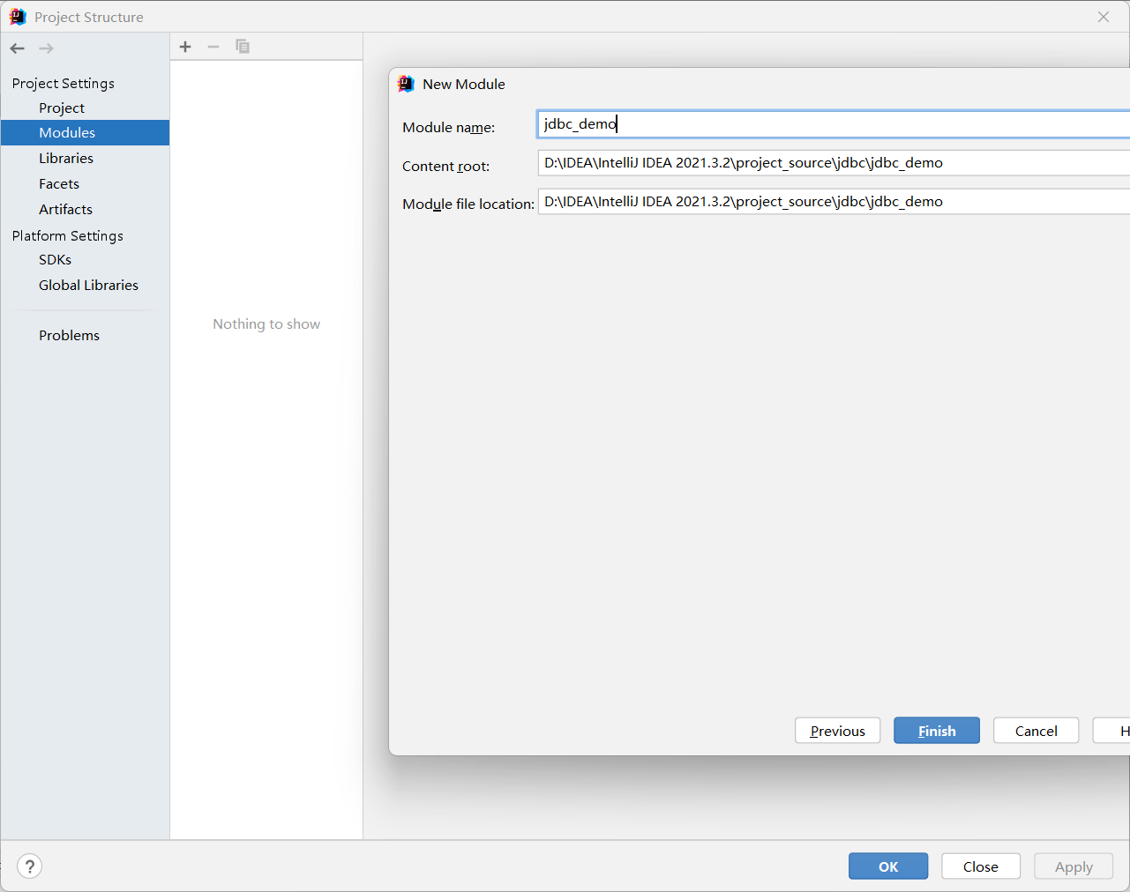The image size is (1130, 892).
Task: Click the Module file location field
Action: coord(834,202)
